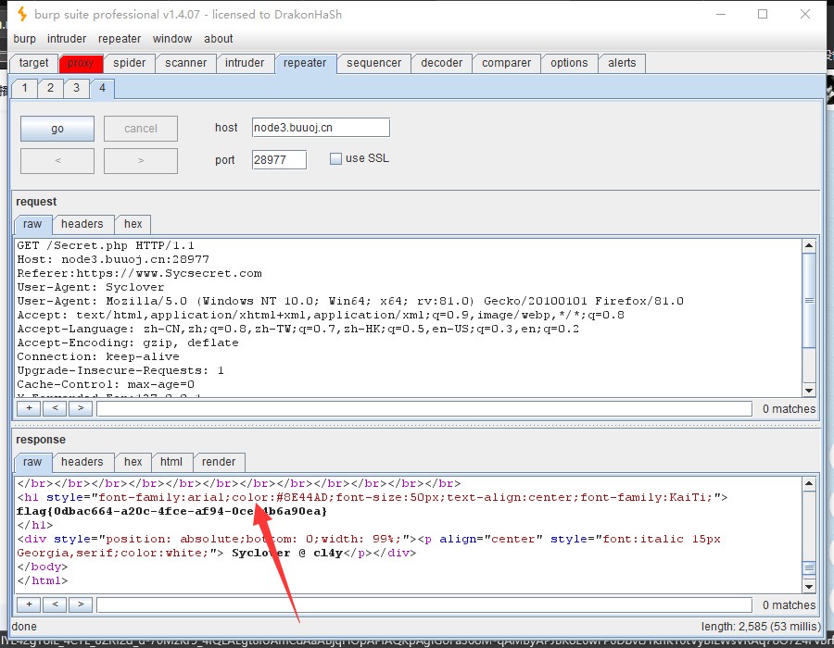This screenshot has width=834, height=648.
Task: Open the repeater menu in menu bar
Action: [x=120, y=39]
